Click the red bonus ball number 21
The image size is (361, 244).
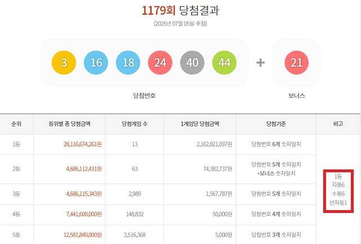tap(297, 63)
